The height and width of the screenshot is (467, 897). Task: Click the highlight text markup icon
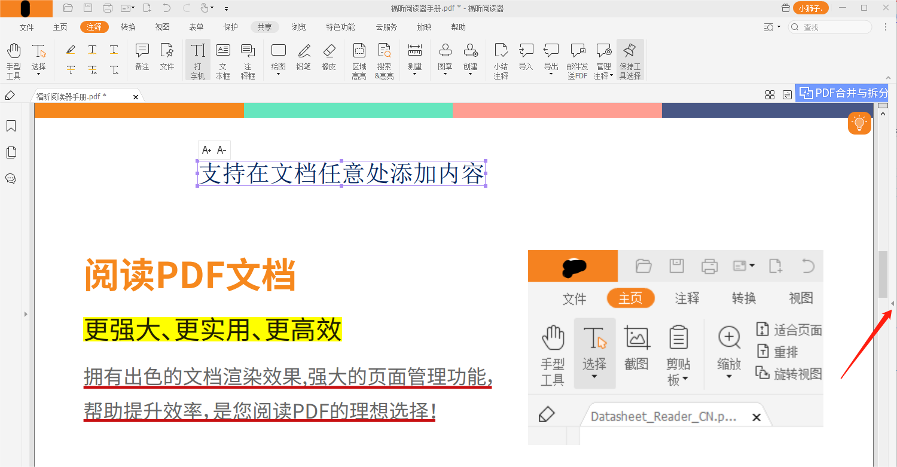tap(71, 50)
